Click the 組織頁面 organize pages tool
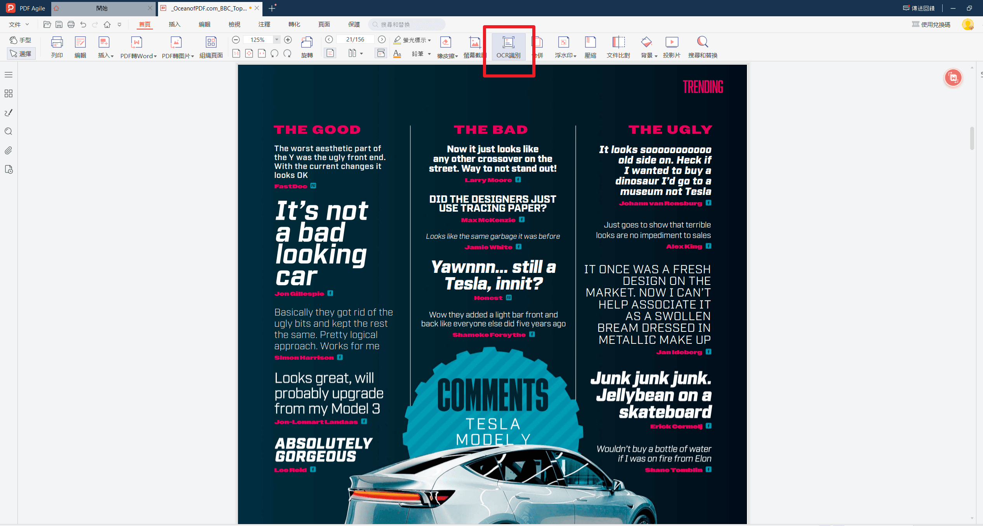The height and width of the screenshot is (526, 983). [x=211, y=47]
